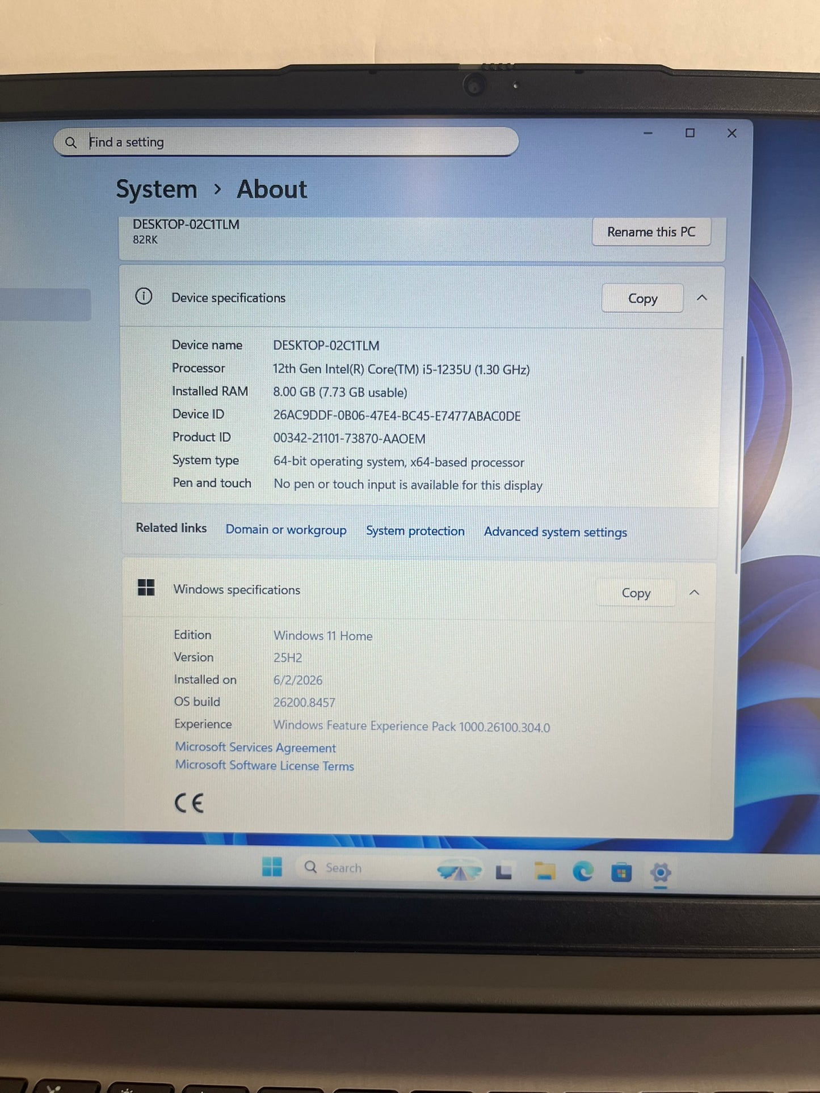This screenshot has height=1093, width=820.
Task: Click the OS build value 26200.8457
Action: [x=304, y=703]
